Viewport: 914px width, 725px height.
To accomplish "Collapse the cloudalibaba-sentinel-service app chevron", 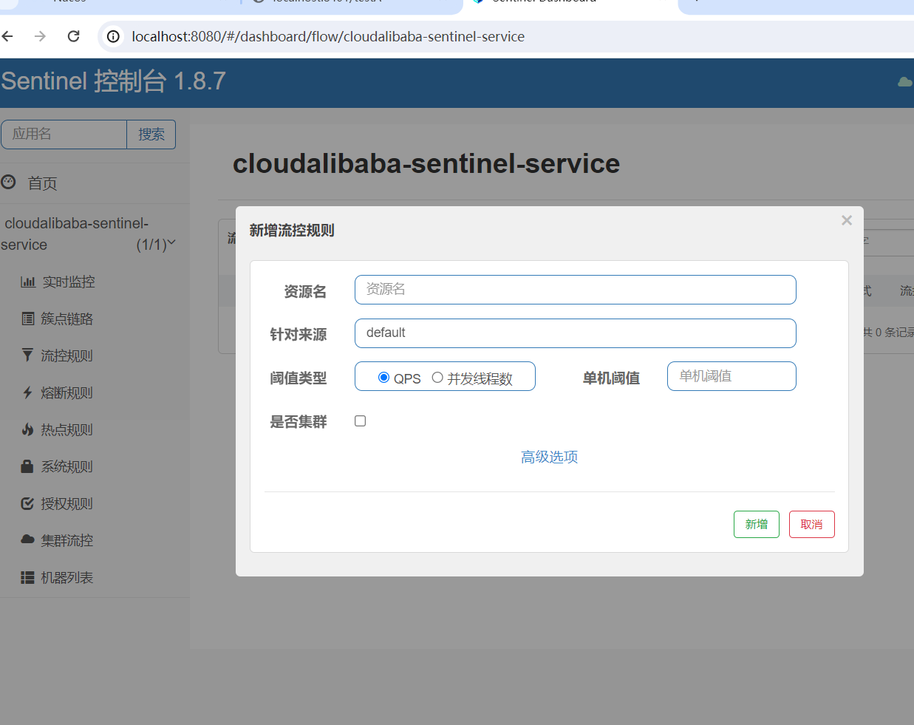I will click(172, 242).
